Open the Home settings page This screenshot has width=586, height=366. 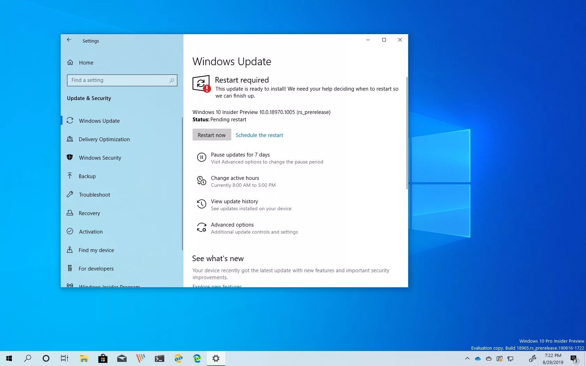pos(86,63)
